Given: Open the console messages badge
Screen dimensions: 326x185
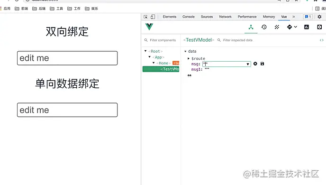Looking at the screenshot, I should click(x=308, y=17).
